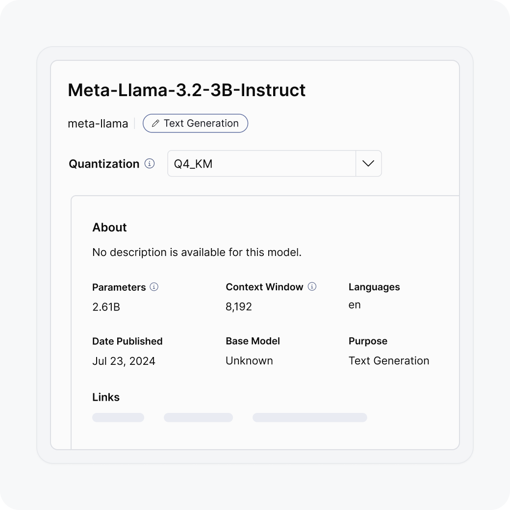
Task: Open the meta-llama author link
Action: [x=98, y=124]
